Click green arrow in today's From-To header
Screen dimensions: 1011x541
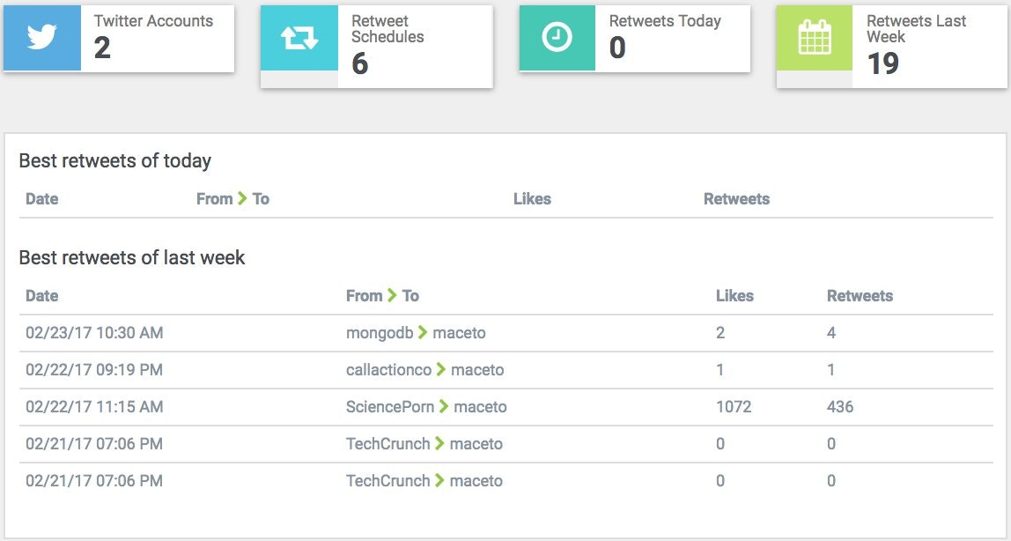[x=242, y=199]
